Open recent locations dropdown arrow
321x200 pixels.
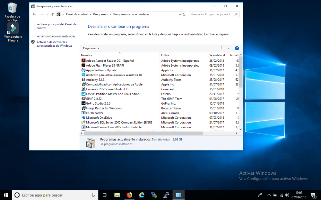[47, 14]
